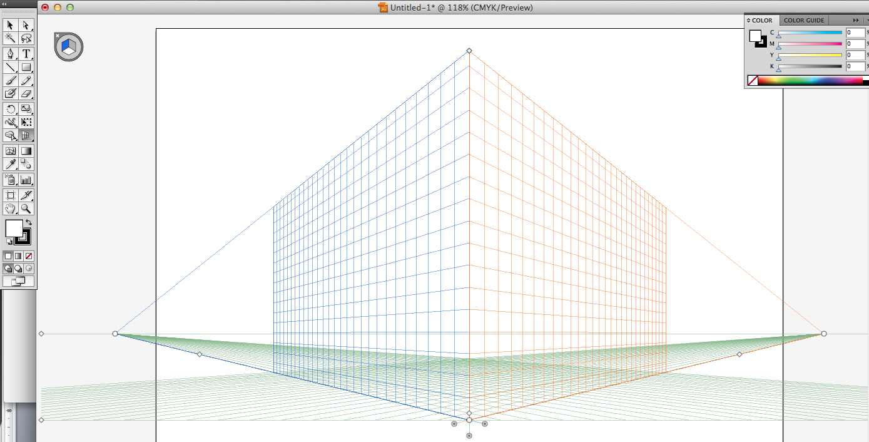The height and width of the screenshot is (442, 869).
Task: Switch to the Color Guide tab
Action: (x=804, y=21)
